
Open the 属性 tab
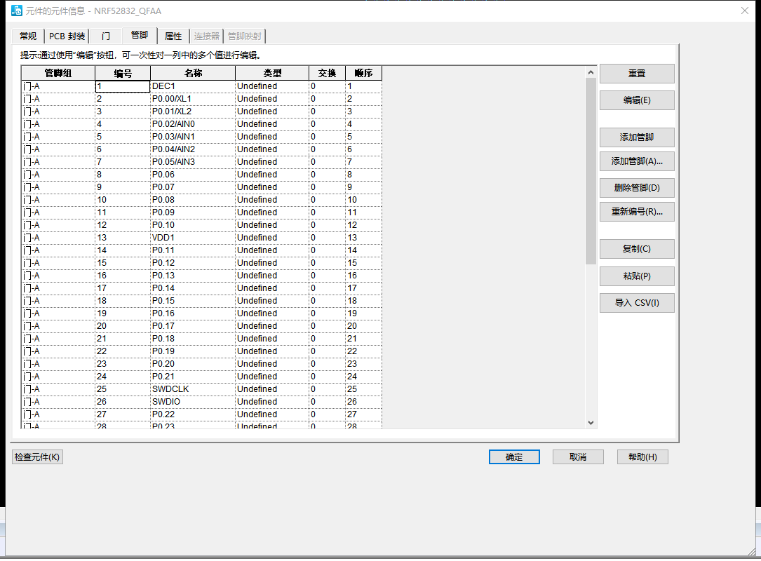(x=173, y=36)
